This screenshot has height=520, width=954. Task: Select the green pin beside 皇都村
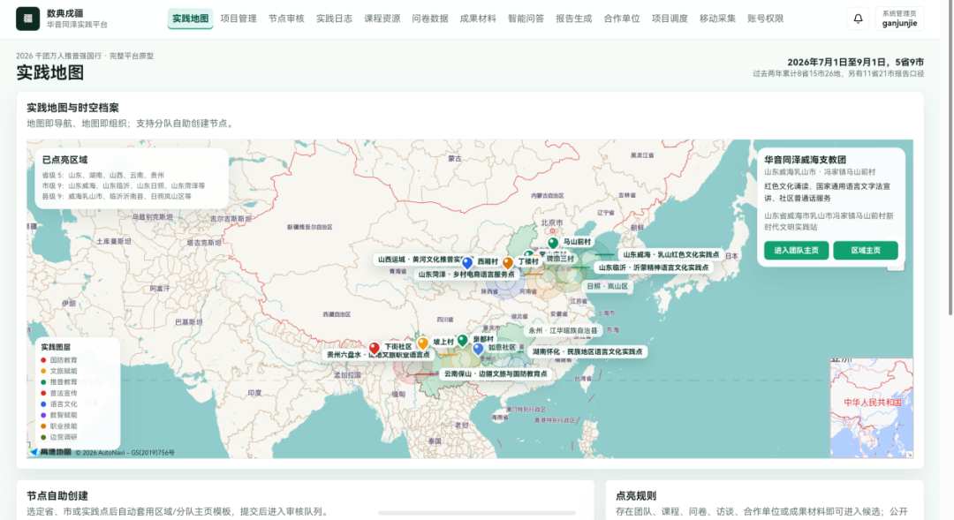point(462,341)
